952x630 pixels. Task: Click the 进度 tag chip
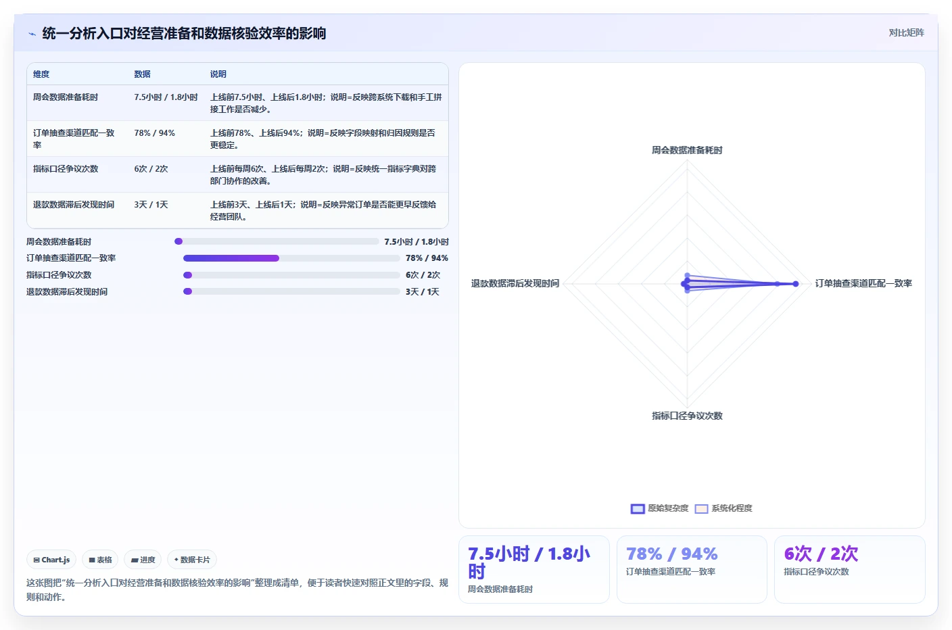point(143,560)
